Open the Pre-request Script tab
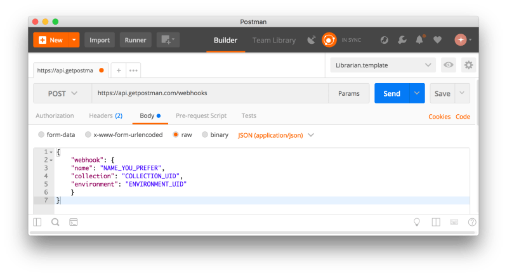Screen dimensions: 507x276 coord(201,115)
